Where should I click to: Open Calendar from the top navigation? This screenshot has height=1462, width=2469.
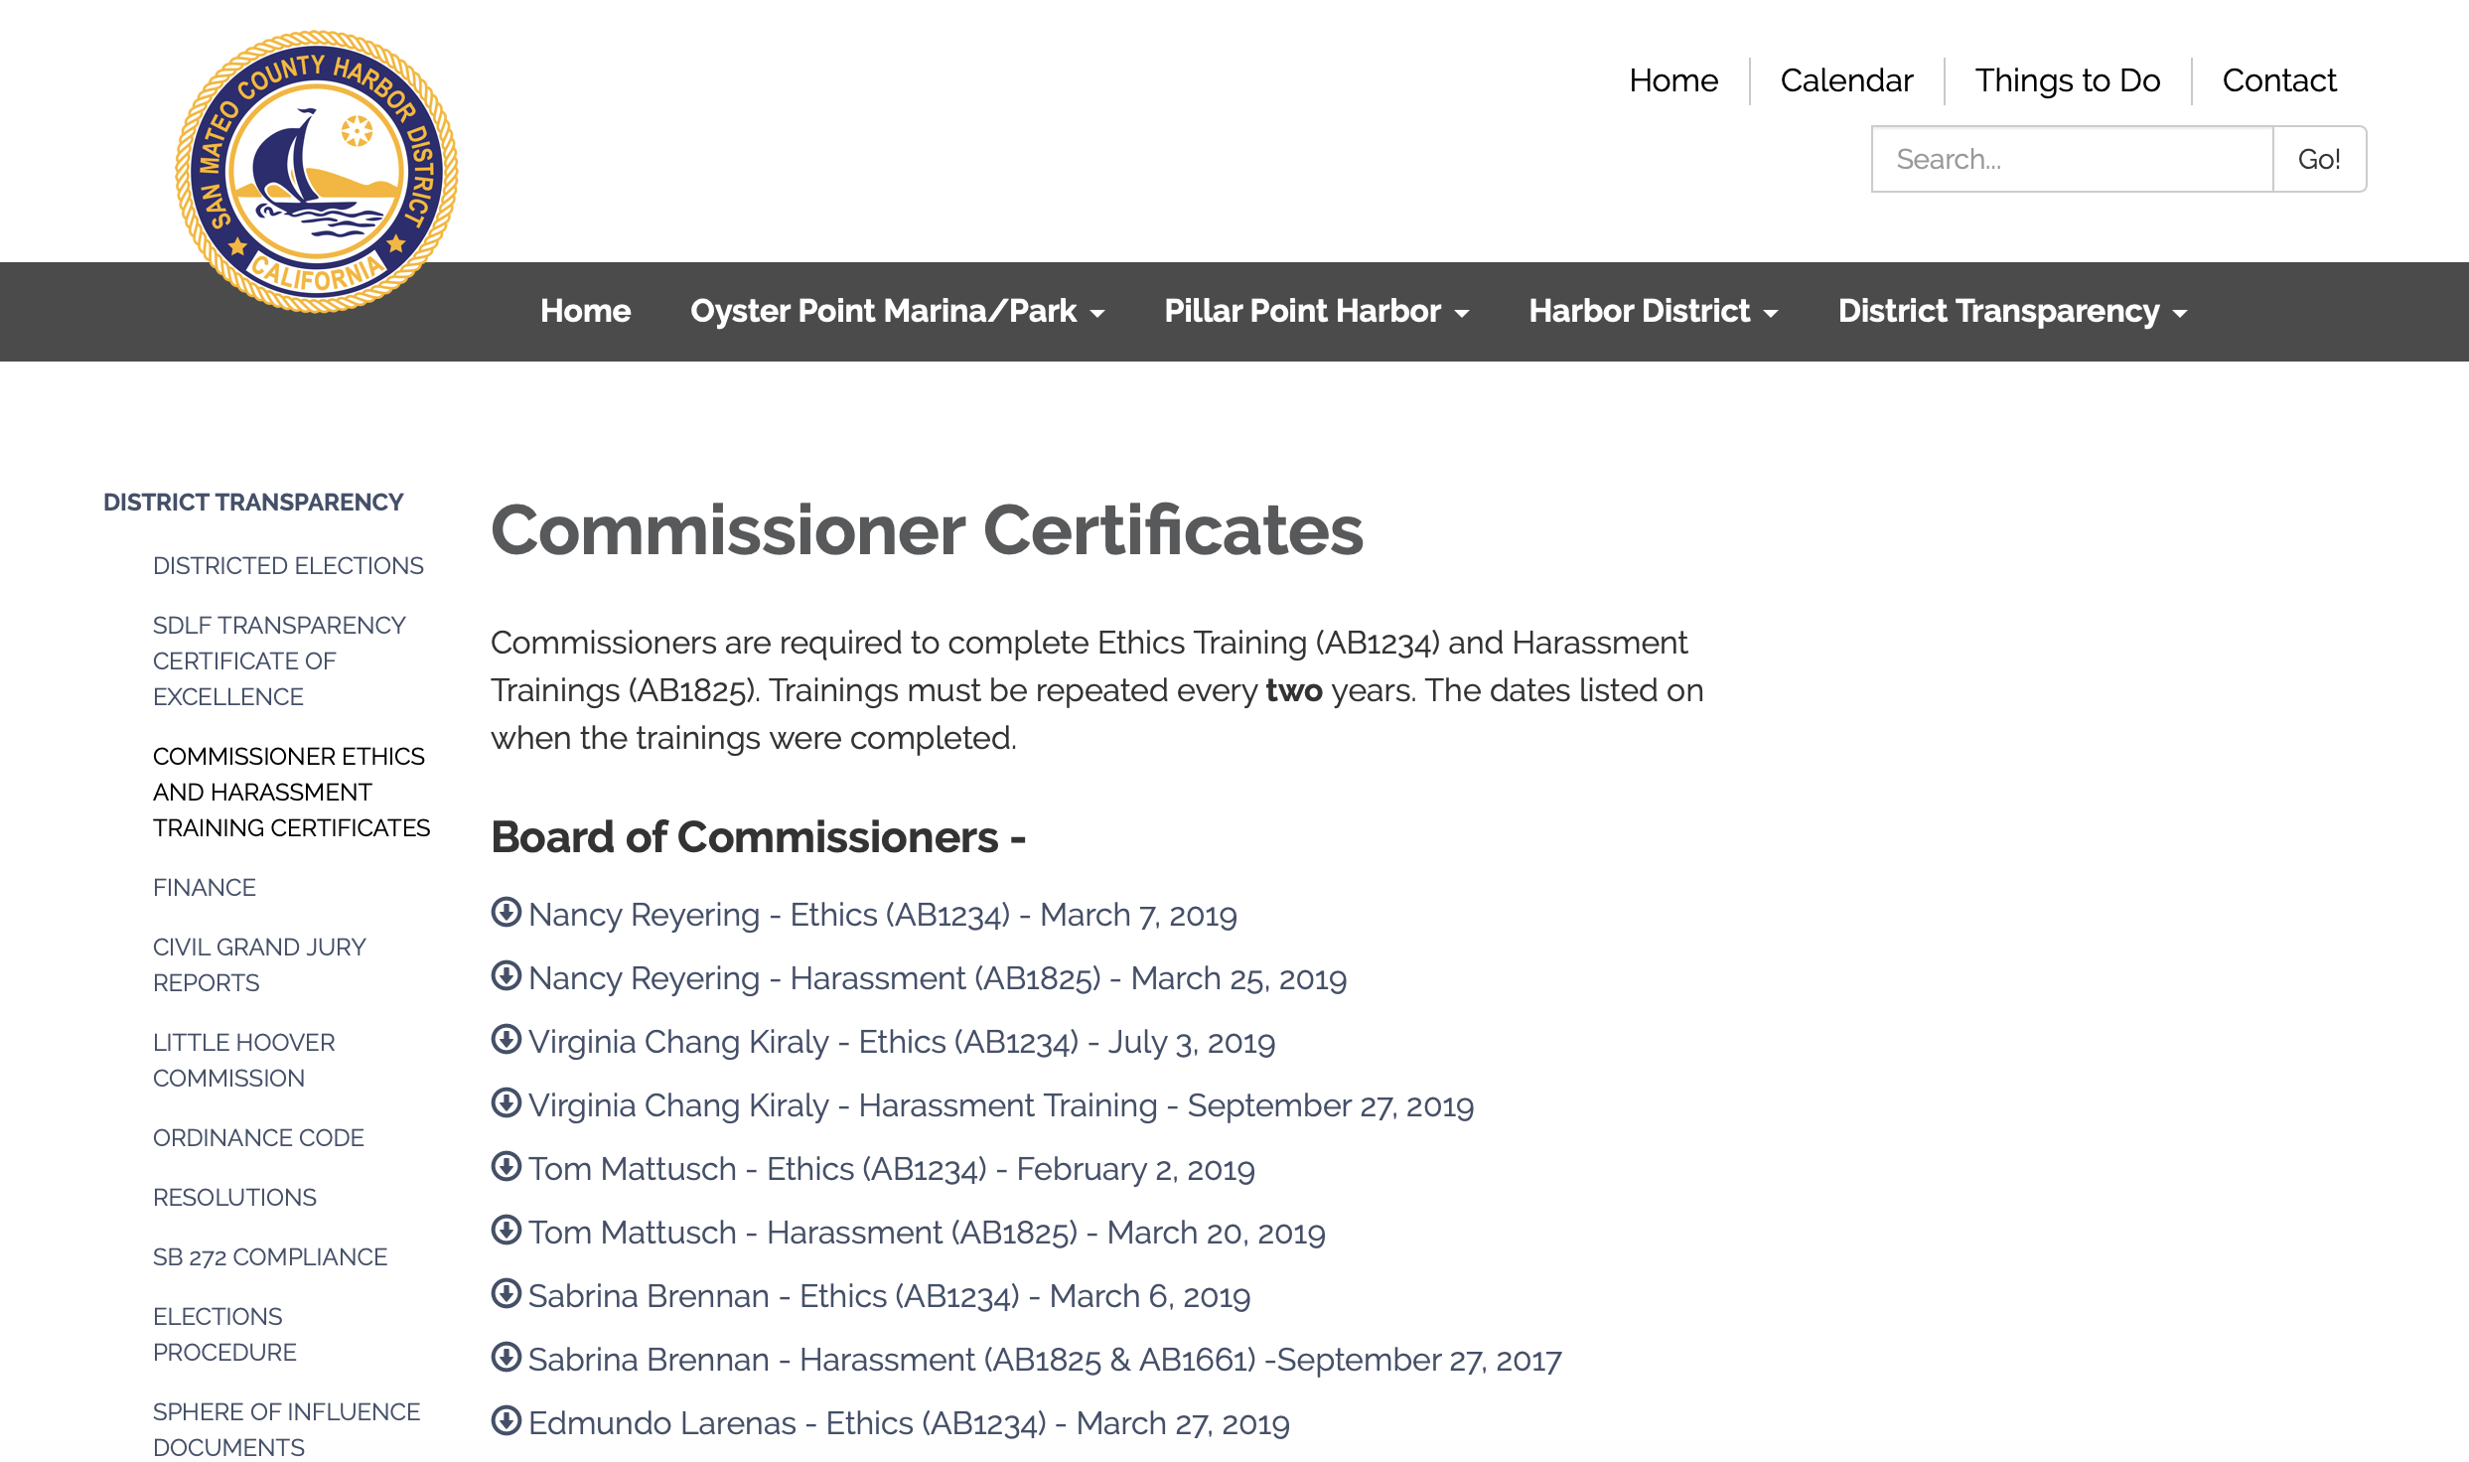click(x=1845, y=80)
